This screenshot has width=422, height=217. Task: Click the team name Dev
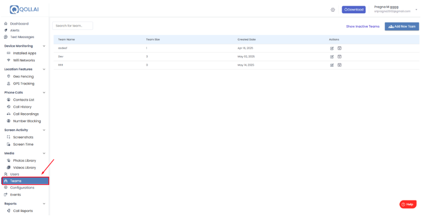[61, 56]
